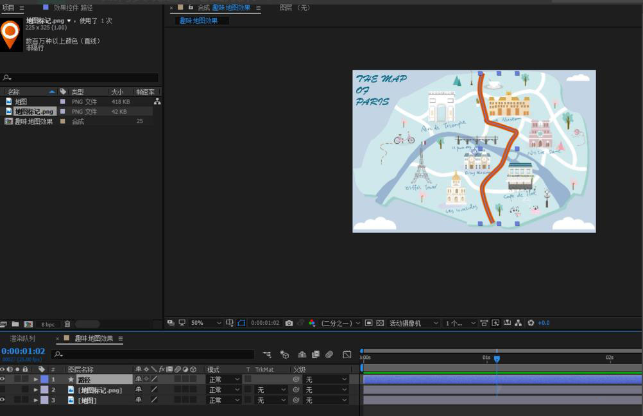Toggle visibility of the 地图 layer
643x416 pixels.
tap(3, 400)
